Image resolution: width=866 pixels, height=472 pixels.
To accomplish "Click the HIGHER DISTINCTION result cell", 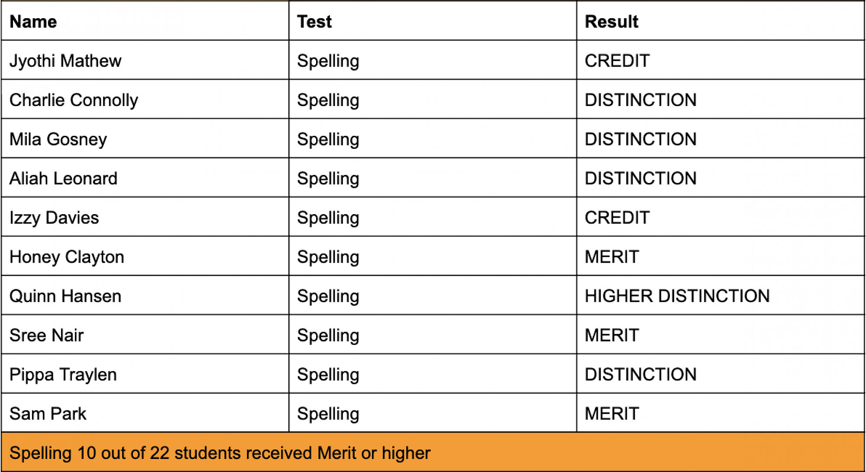I will tap(677, 296).
